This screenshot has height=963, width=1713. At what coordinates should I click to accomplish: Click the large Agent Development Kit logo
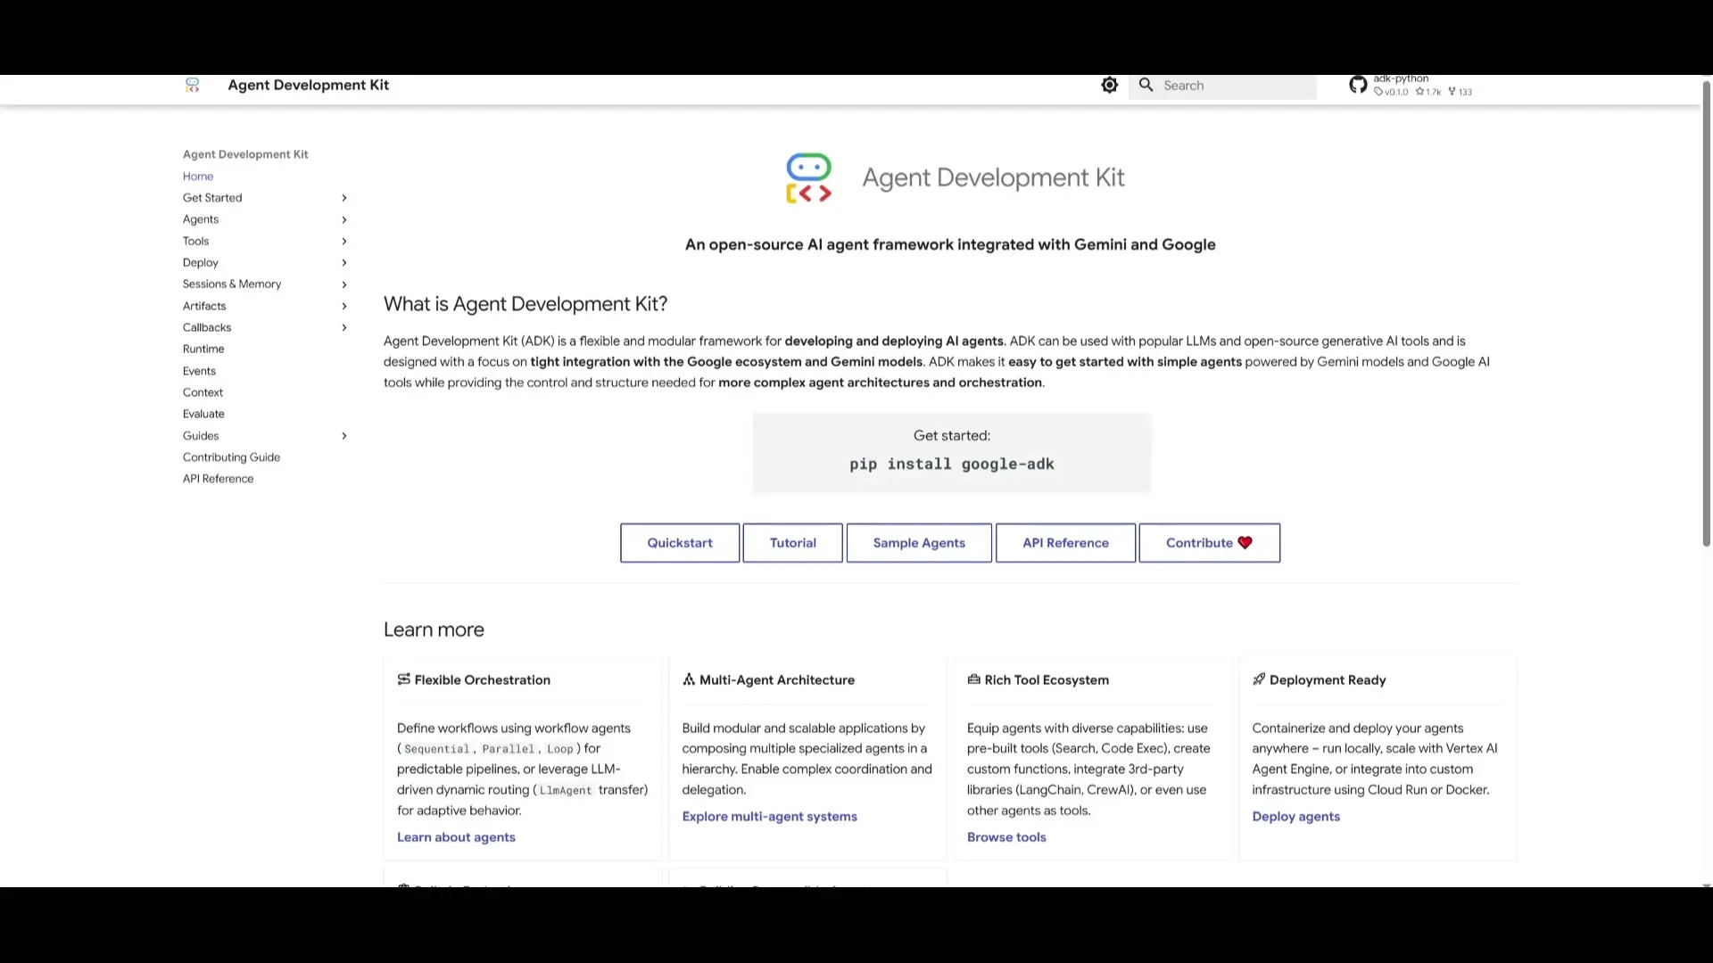tap(808, 177)
